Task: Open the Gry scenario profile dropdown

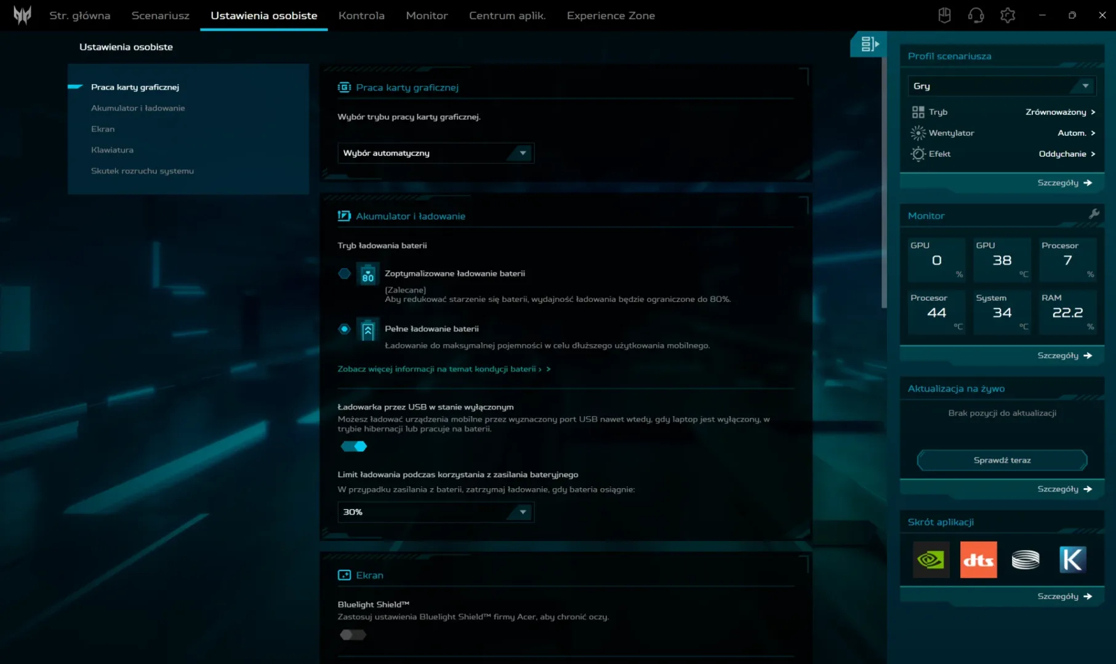Action: click(1002, 86)
